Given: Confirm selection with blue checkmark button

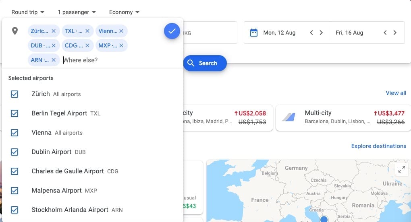Looking at the screenshot, I should (172, 31).
